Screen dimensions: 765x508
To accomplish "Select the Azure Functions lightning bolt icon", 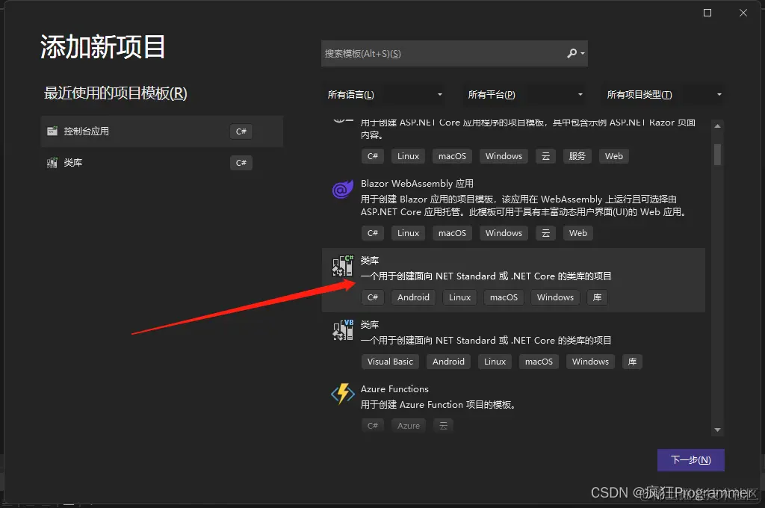I will tap(342, 394).
